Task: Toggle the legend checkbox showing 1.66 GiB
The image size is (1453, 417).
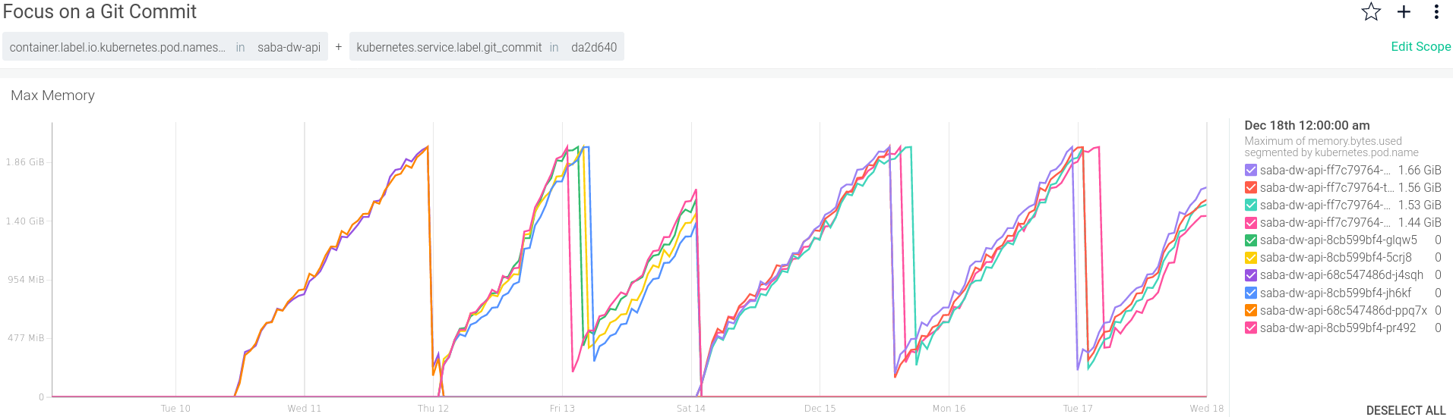Action: point(1251,171)
